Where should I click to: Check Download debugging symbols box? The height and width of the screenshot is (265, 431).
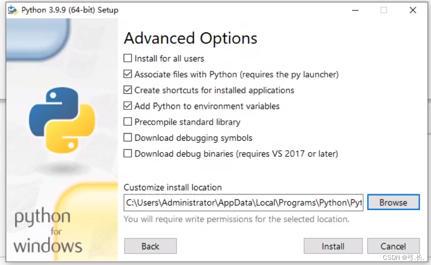click(x=127, y=137)
